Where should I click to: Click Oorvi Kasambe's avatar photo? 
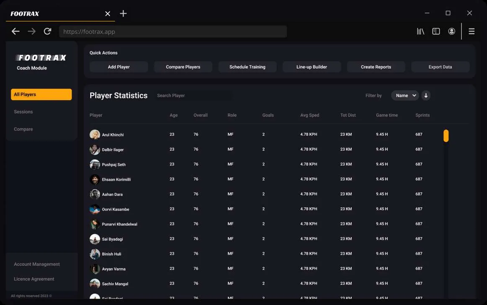[x=95, y=209]
